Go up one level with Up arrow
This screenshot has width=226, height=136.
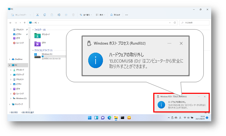coord(25,22)
